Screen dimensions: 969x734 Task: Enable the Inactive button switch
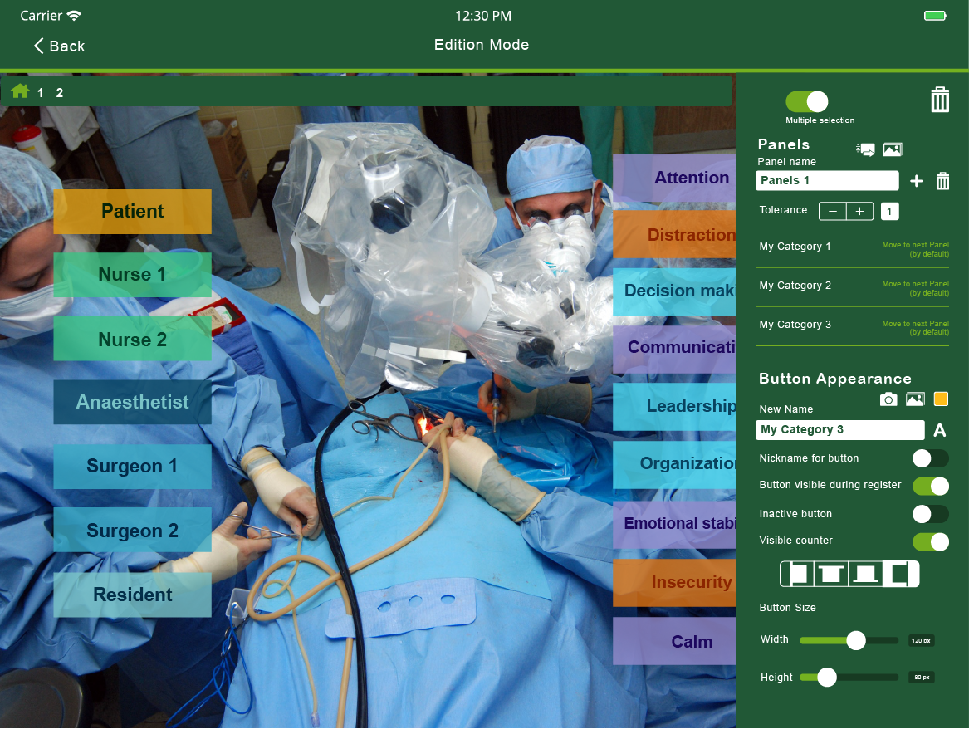[931, 514]
